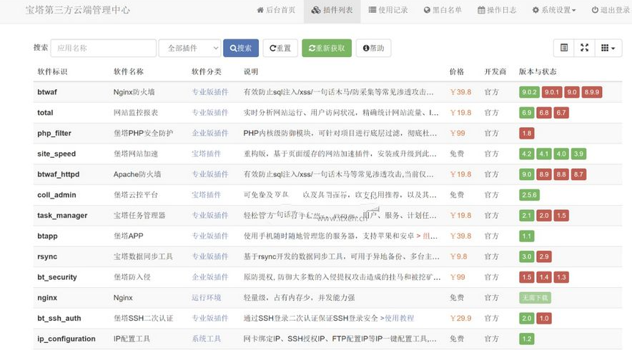The height and width of the screenshot is (350, 632).
Task: Click the 1.1 version badge of btapp
Action: pyautogui.click(x=527, y=236)
